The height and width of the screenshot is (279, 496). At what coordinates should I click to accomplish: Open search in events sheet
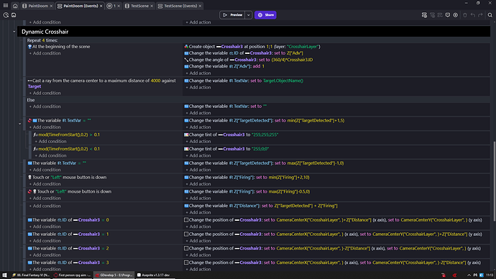click(490, 15)
